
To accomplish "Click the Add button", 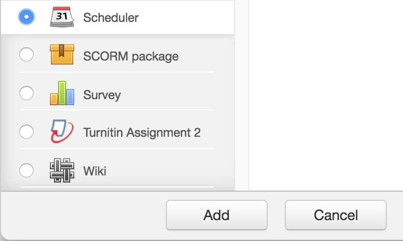I will pyautogui.click(x=217, y=215).
